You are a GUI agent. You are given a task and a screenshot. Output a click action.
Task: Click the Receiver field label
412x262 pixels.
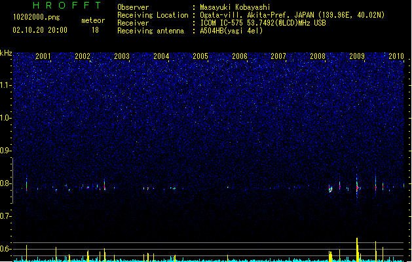133,23
